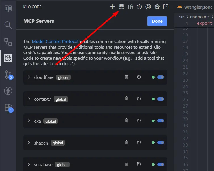Image resolution: width=214 pixels, height=171 pixels.
Task: Expand the supabase server chevron
Action: [x=29, y=164]
